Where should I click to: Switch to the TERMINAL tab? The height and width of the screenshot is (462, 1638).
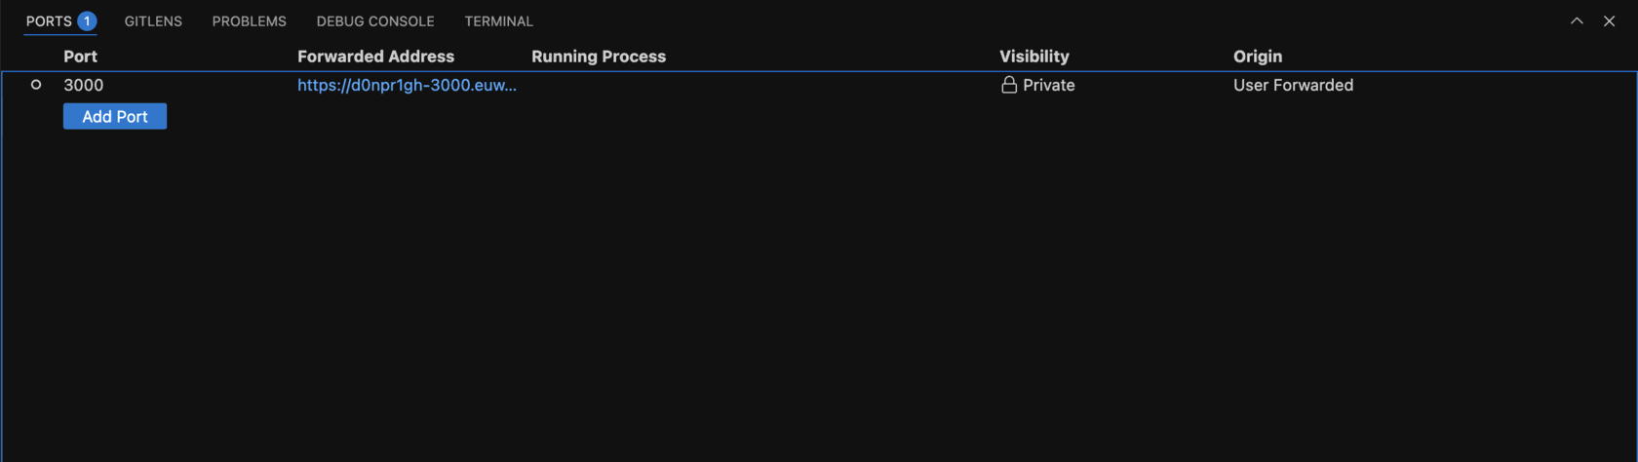click(498, 20)
